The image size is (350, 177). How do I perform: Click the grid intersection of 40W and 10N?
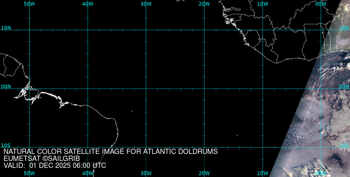(87, 30)
